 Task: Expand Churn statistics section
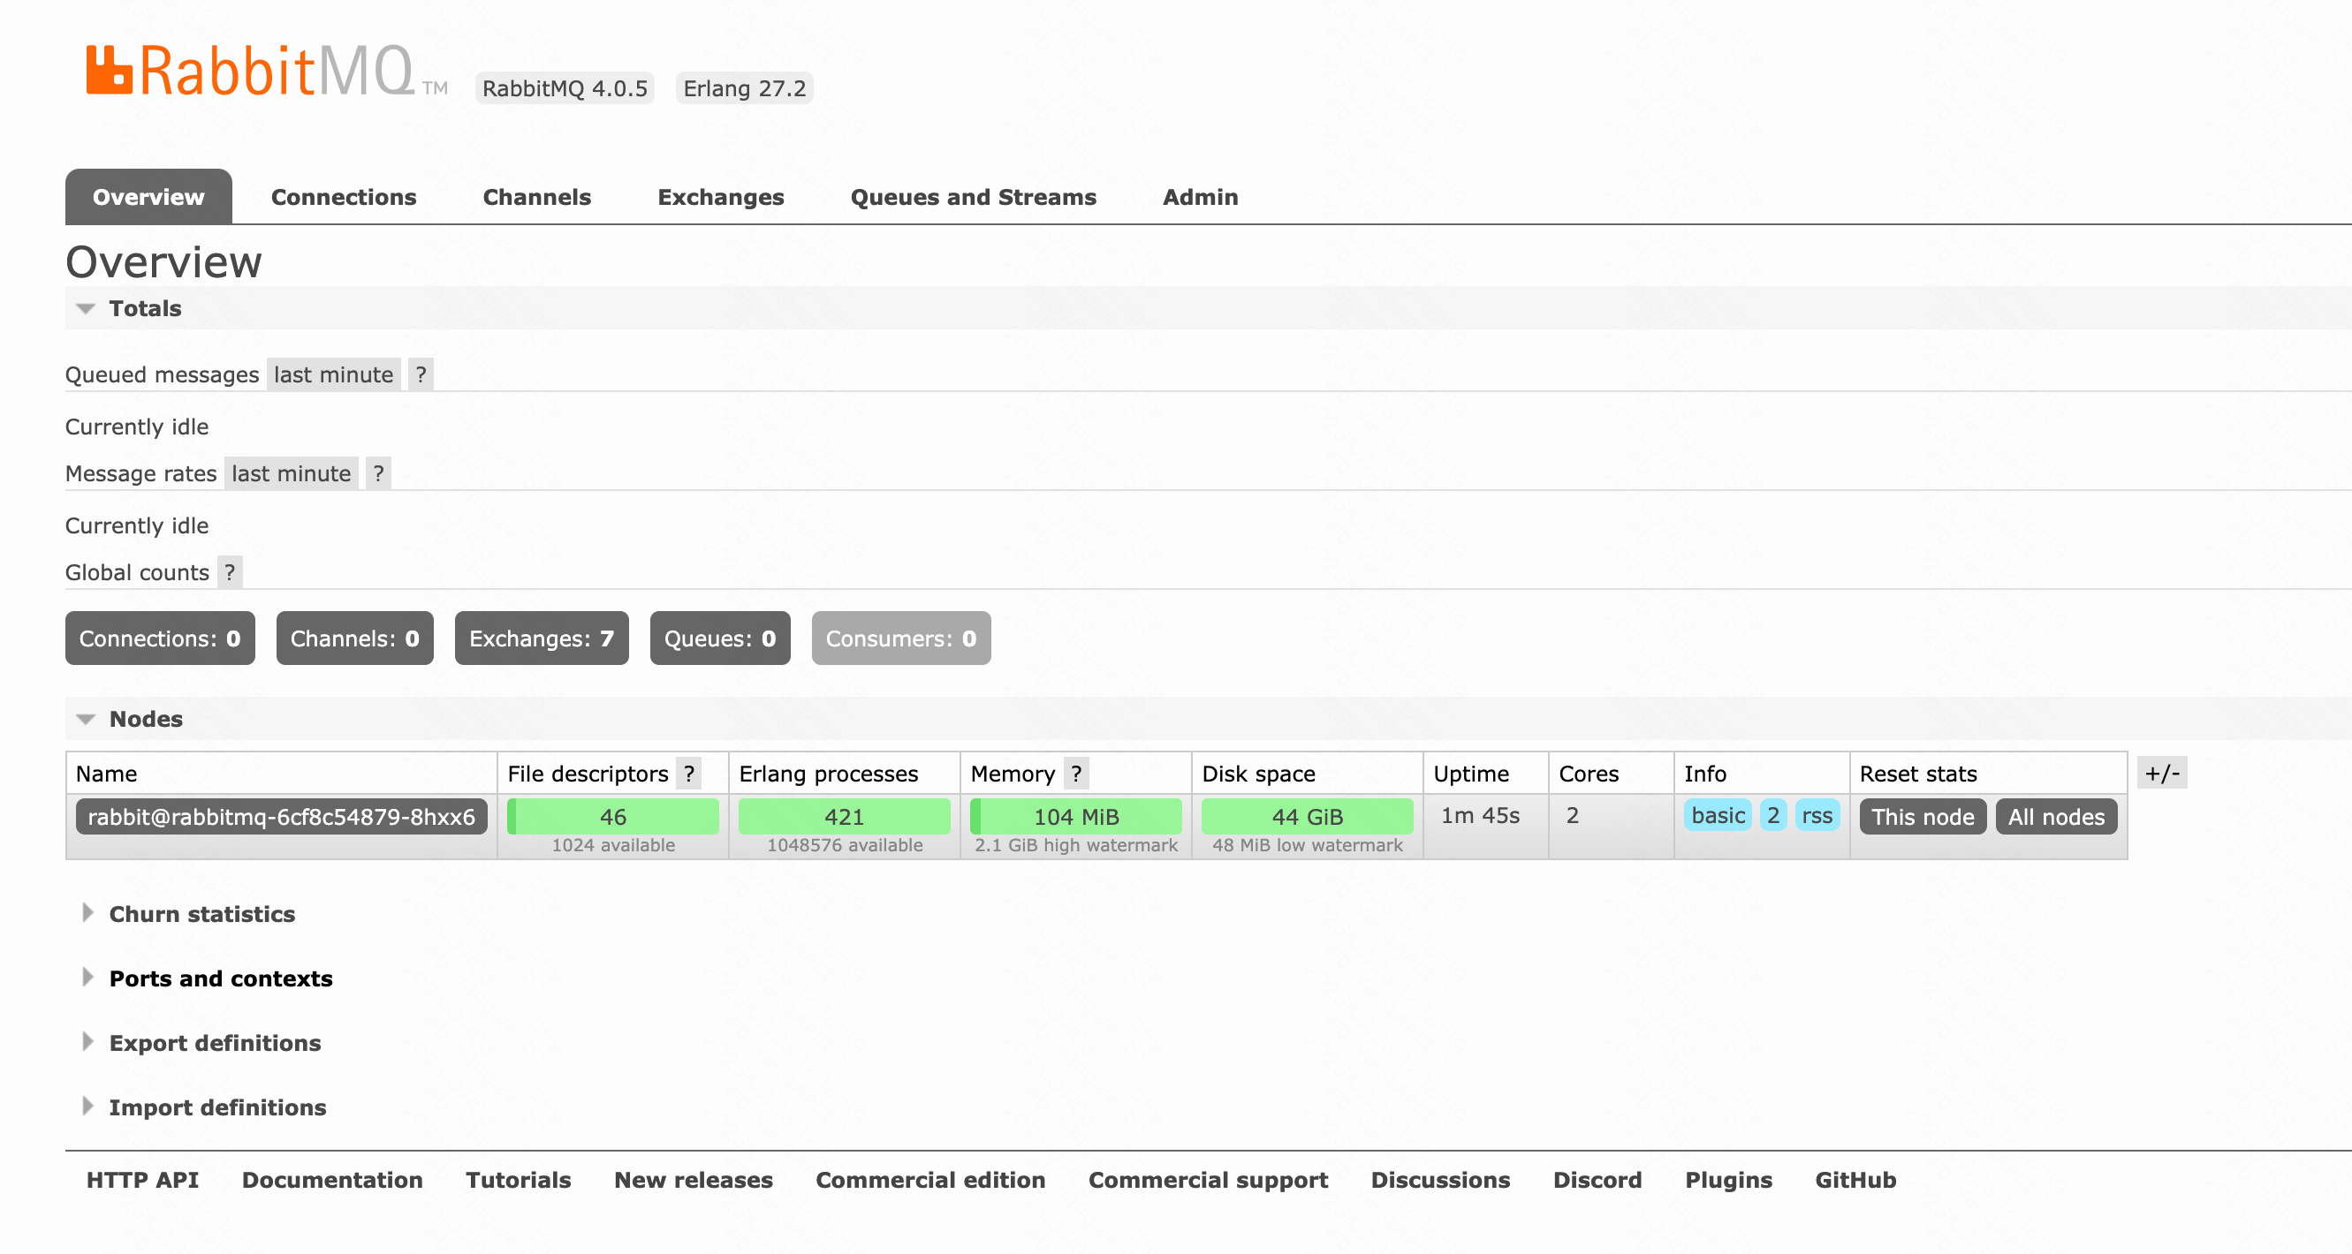[x=201, y=914]
